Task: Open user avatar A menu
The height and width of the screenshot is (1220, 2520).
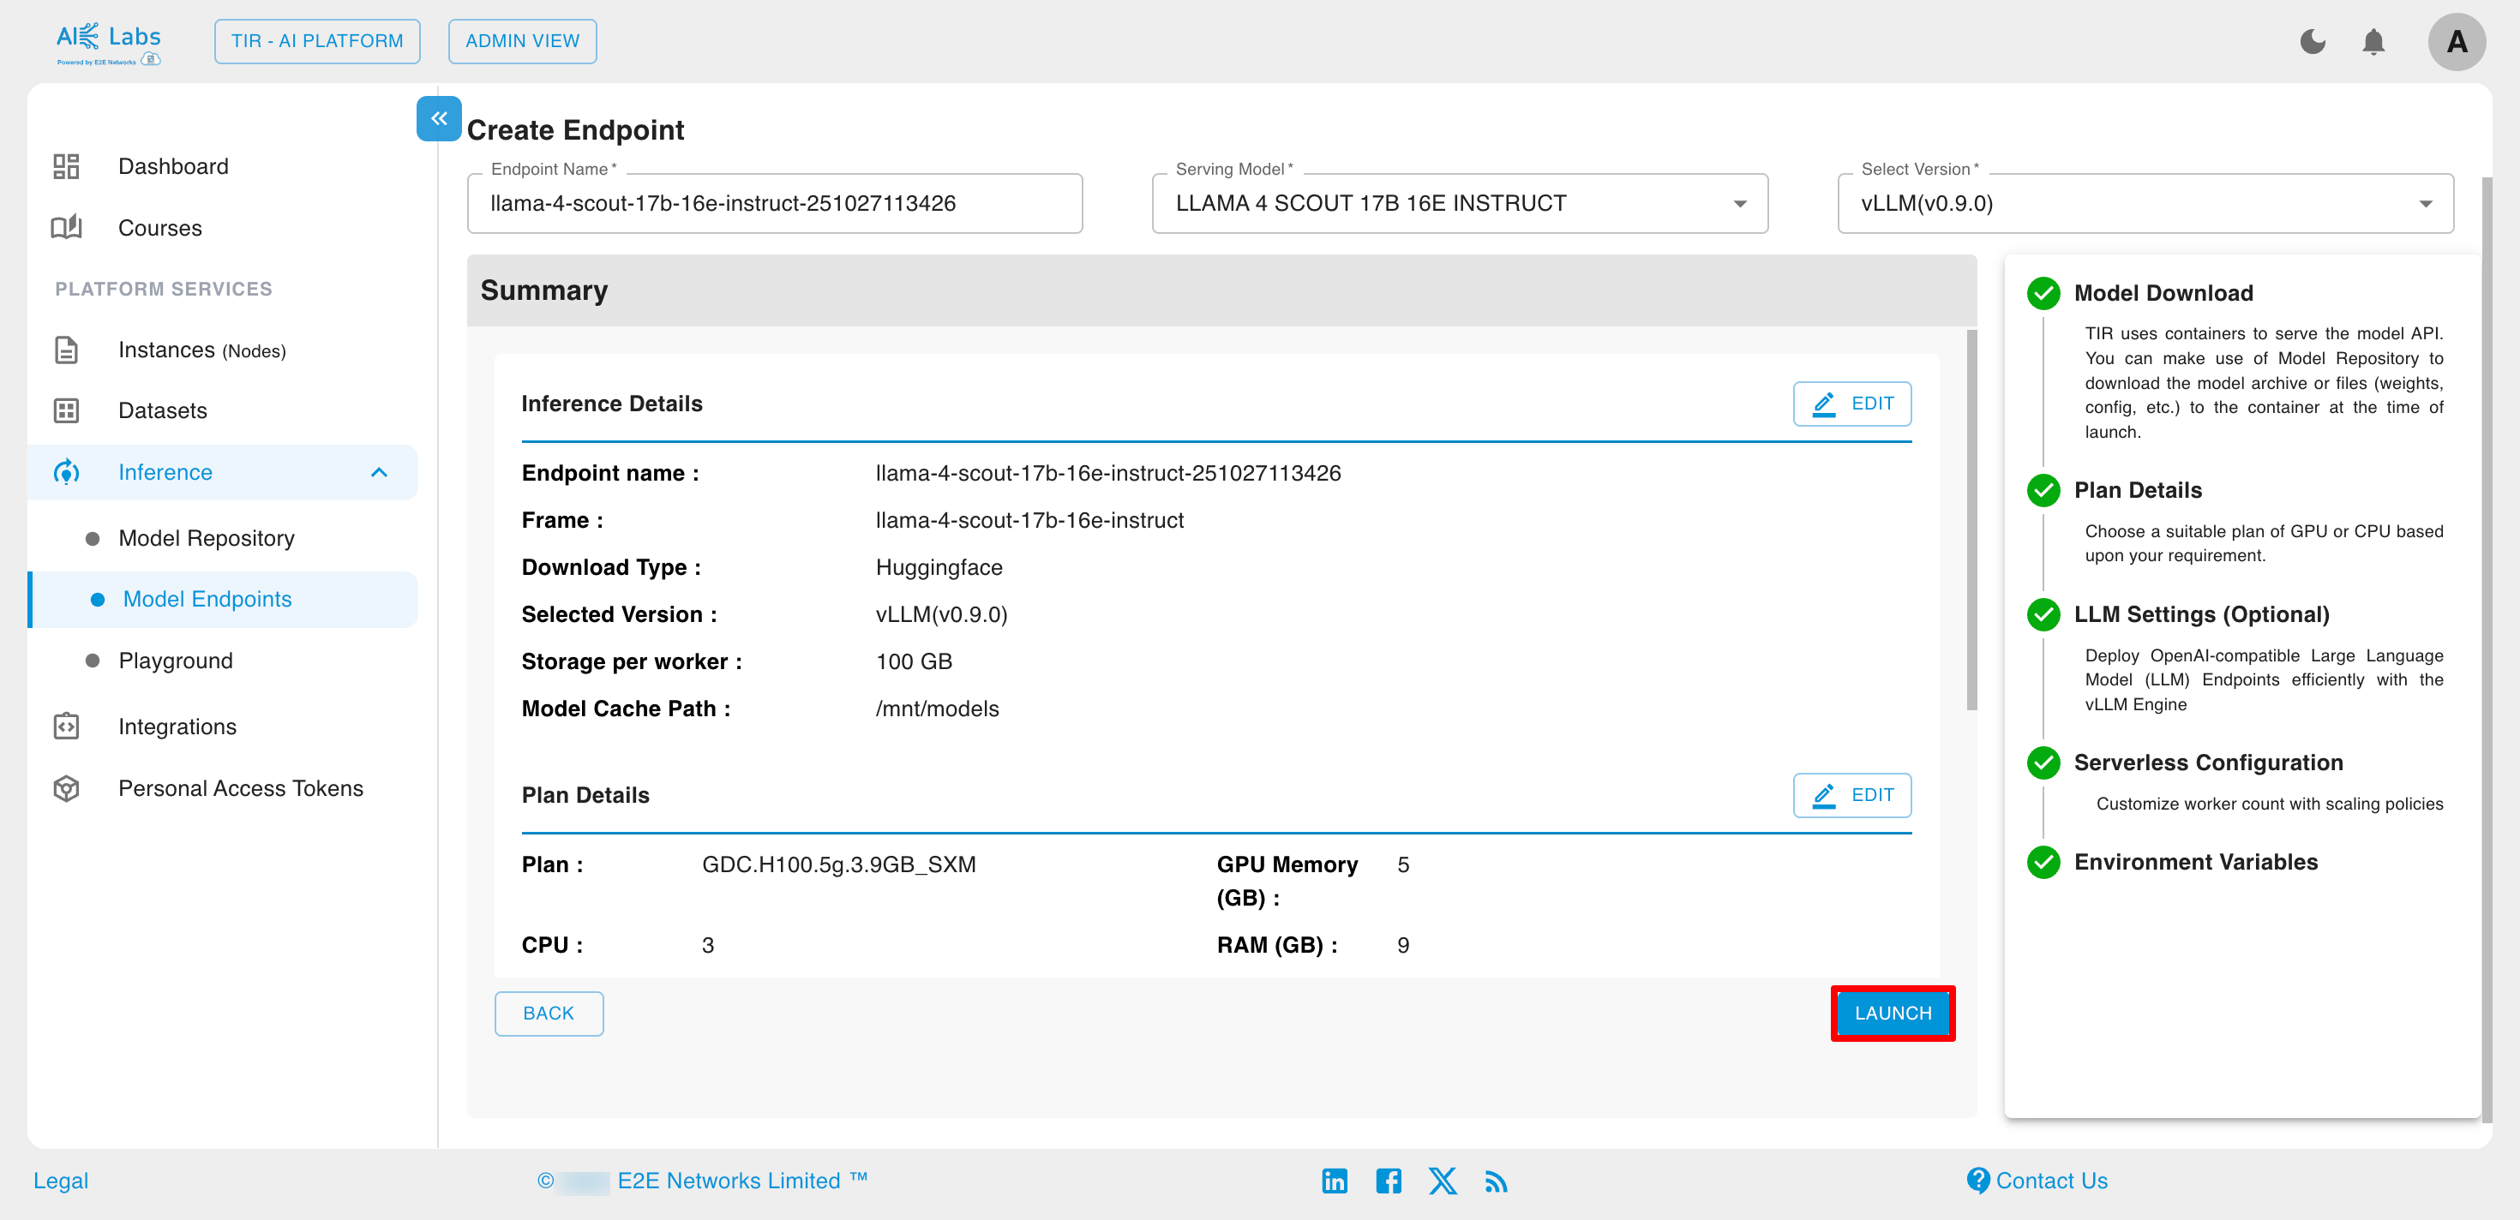Action: (x=2457, y=42)
